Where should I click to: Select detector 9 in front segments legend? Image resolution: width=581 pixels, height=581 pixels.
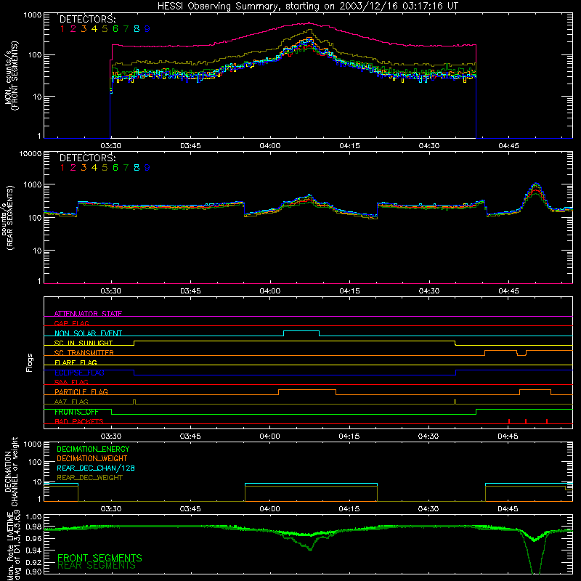coord(147,29)
